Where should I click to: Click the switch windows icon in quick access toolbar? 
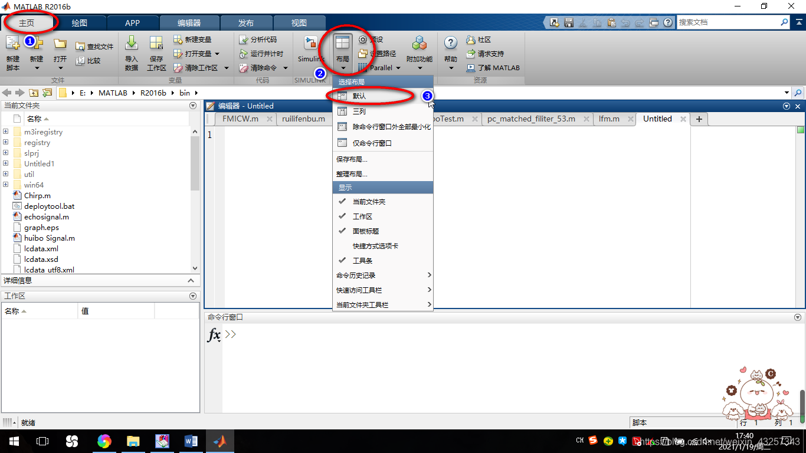click(654, 22)
